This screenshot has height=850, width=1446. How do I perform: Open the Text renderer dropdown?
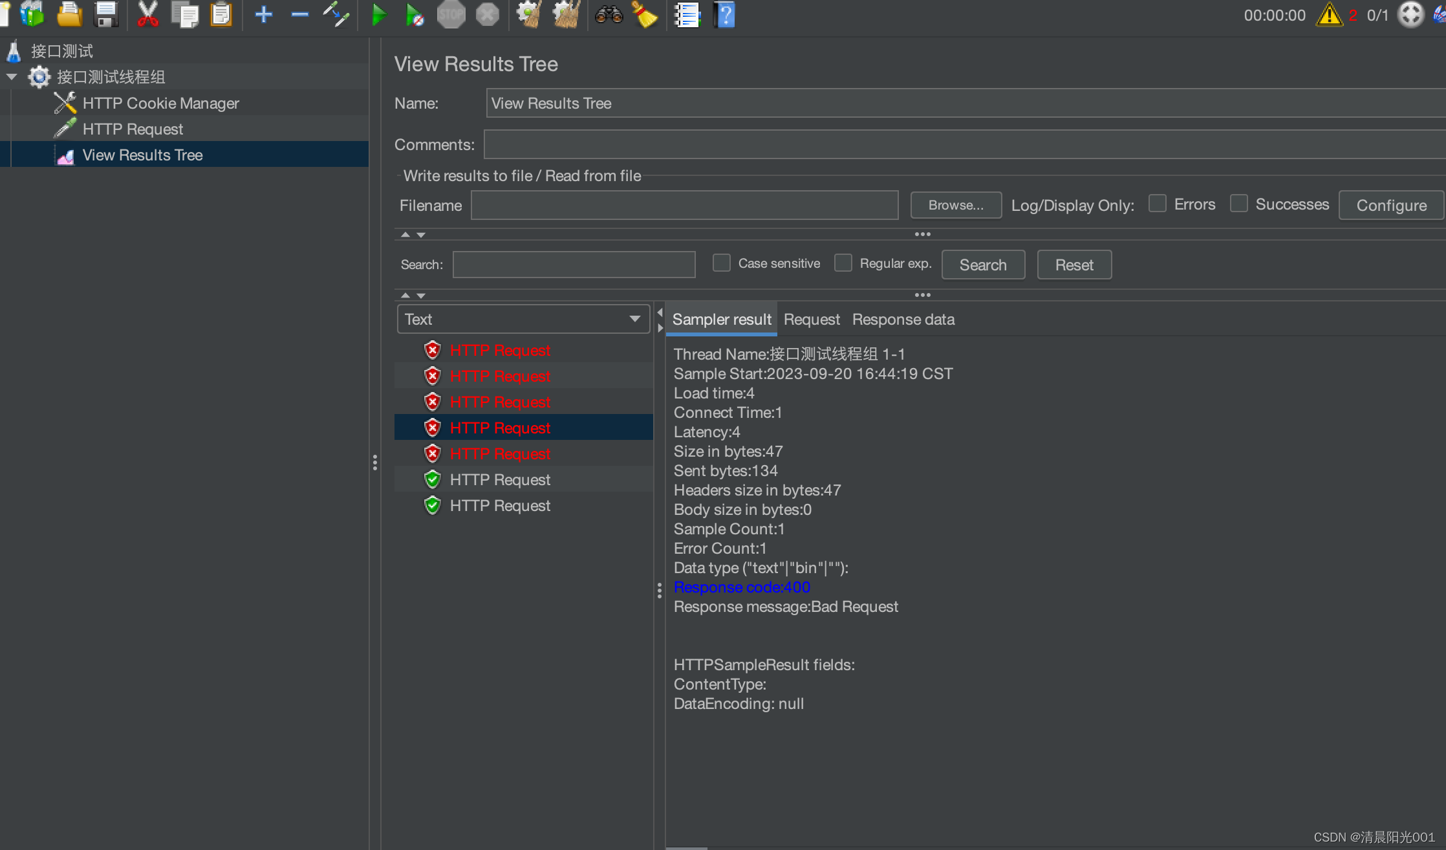click(523, 319)
